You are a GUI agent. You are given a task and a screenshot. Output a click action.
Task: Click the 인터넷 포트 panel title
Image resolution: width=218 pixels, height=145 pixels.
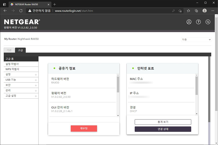pyautogui.click(x=146, y=68)
